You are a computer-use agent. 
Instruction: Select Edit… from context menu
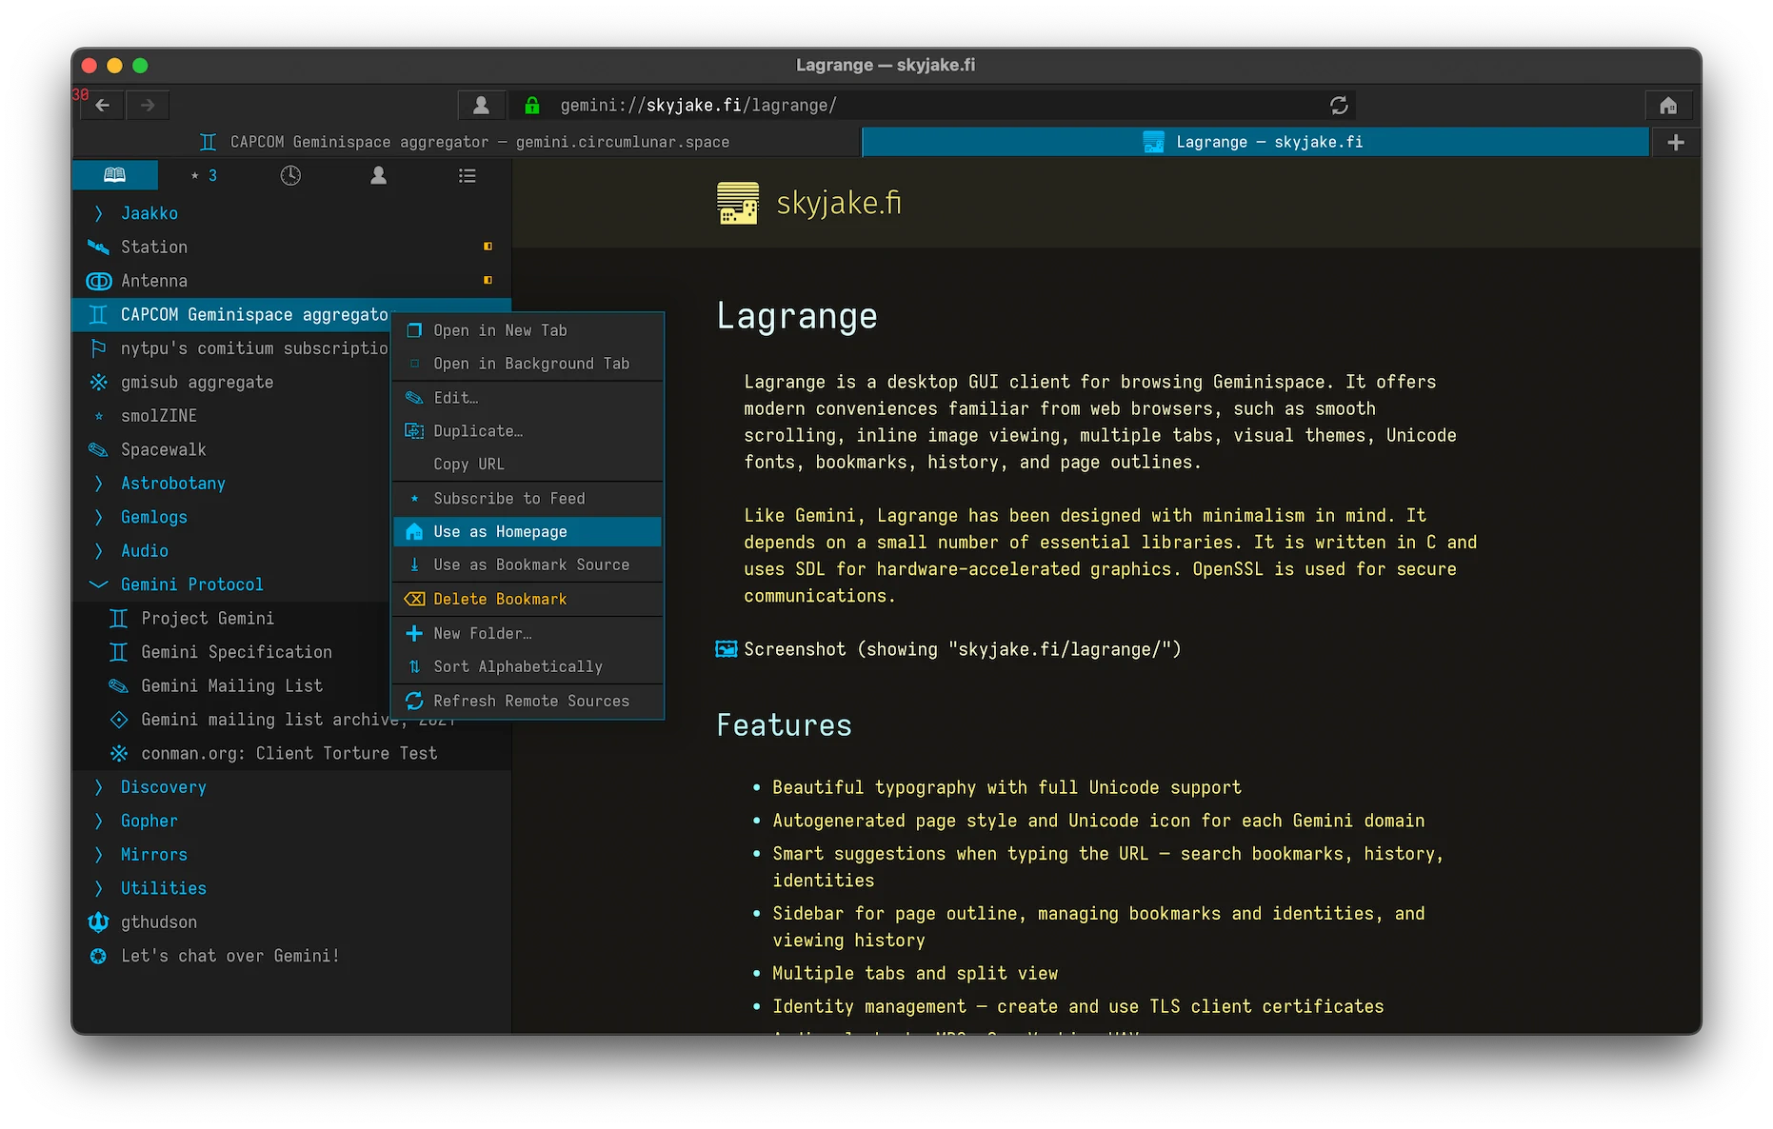pos(528,398)
